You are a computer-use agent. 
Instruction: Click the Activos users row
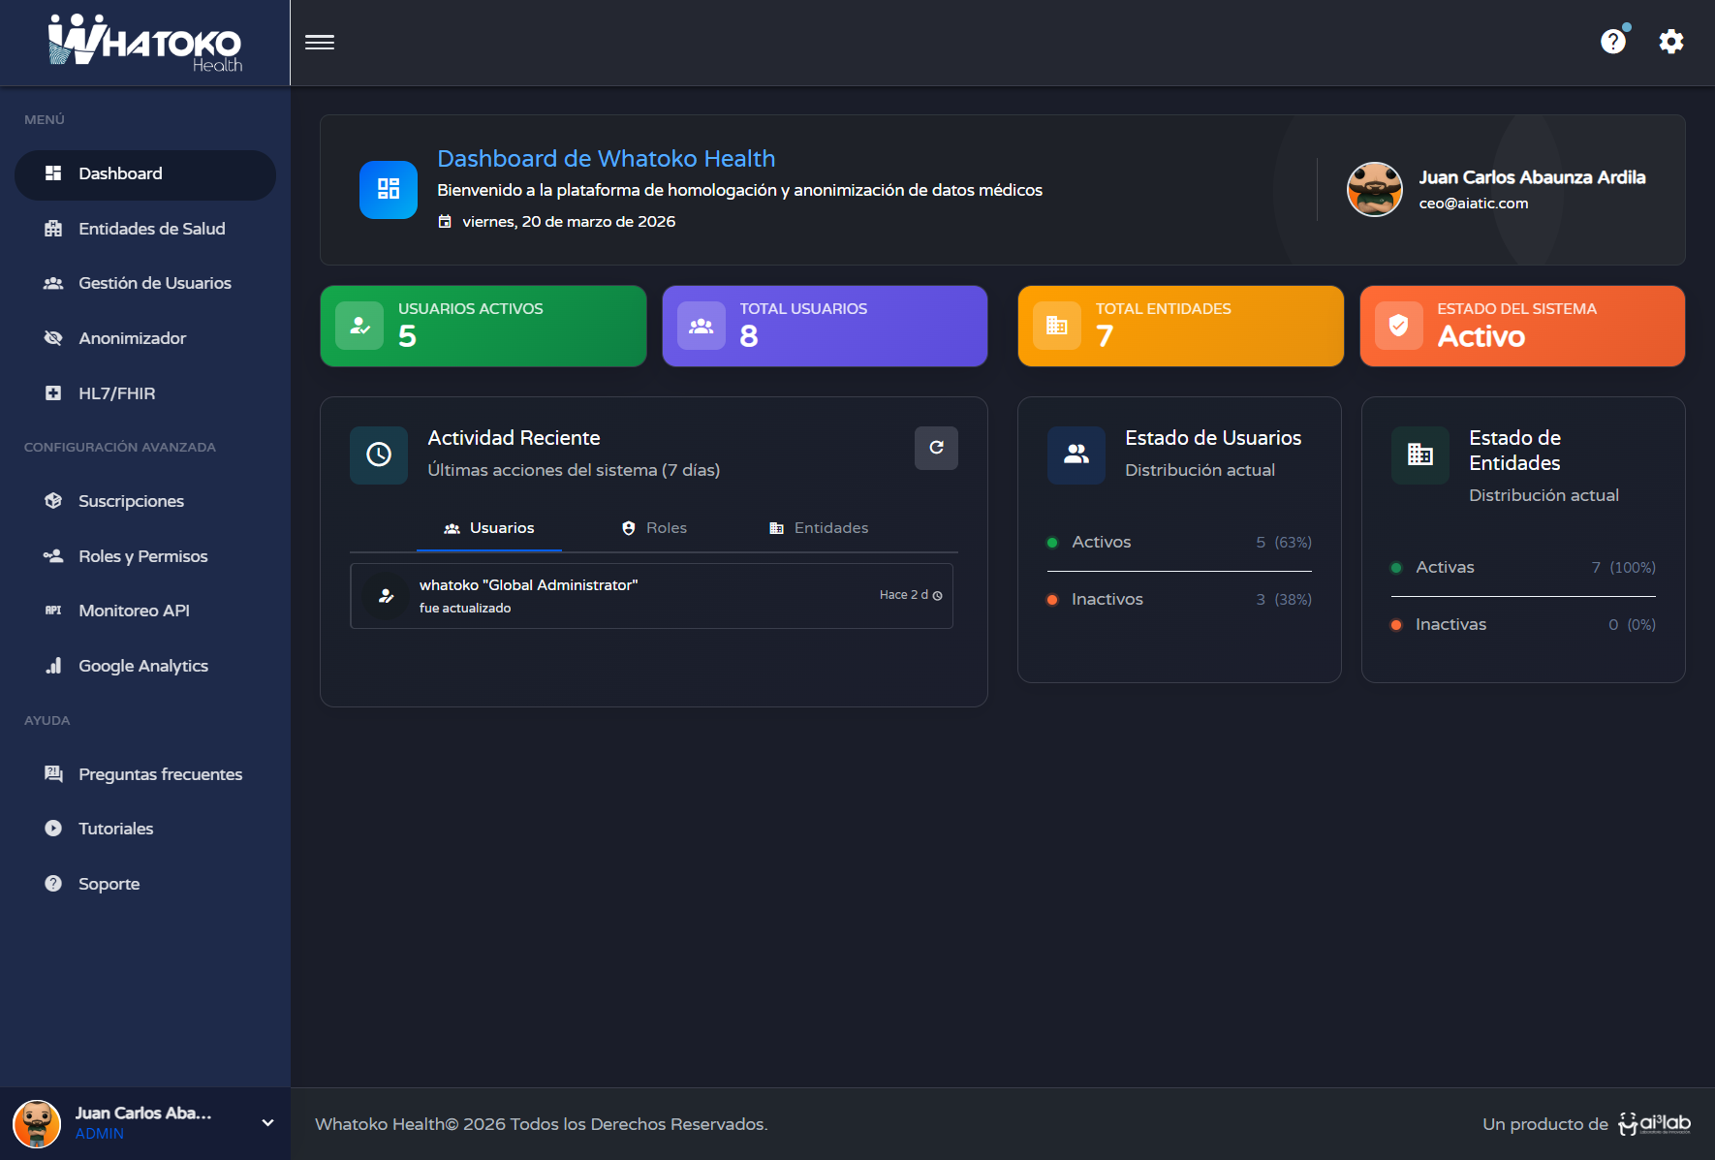click(1179, 543)
